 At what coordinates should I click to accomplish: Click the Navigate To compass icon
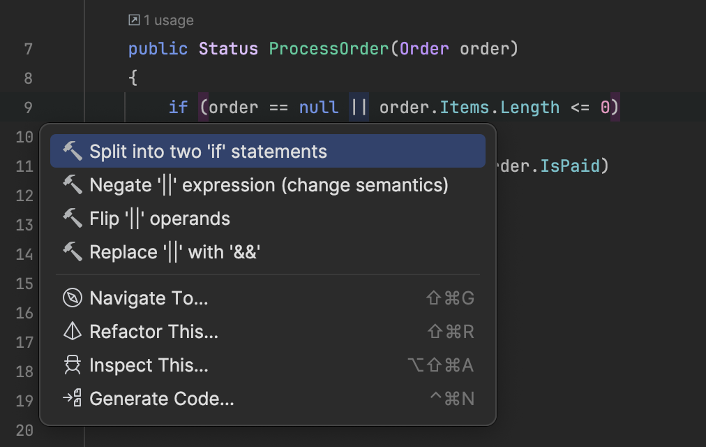[73, 298]
